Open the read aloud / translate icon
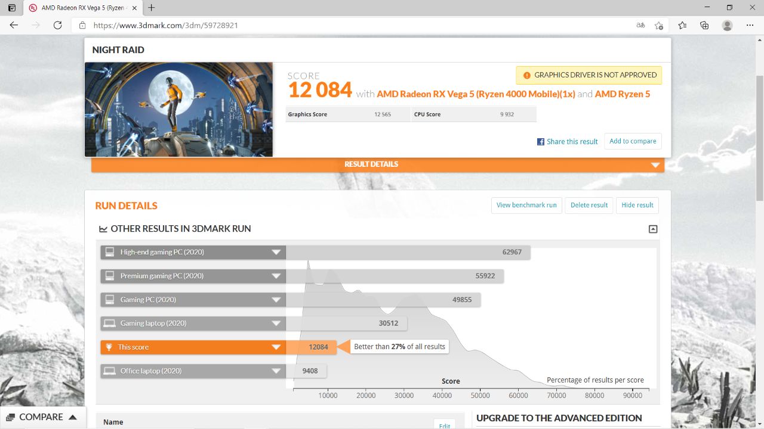Image resolution: width=764 pixels, height=429 pixels. click(640, 25)
